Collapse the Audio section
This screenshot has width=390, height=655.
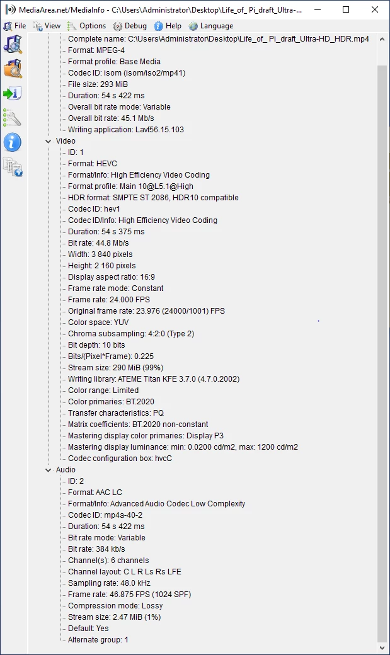click(48, 470)
